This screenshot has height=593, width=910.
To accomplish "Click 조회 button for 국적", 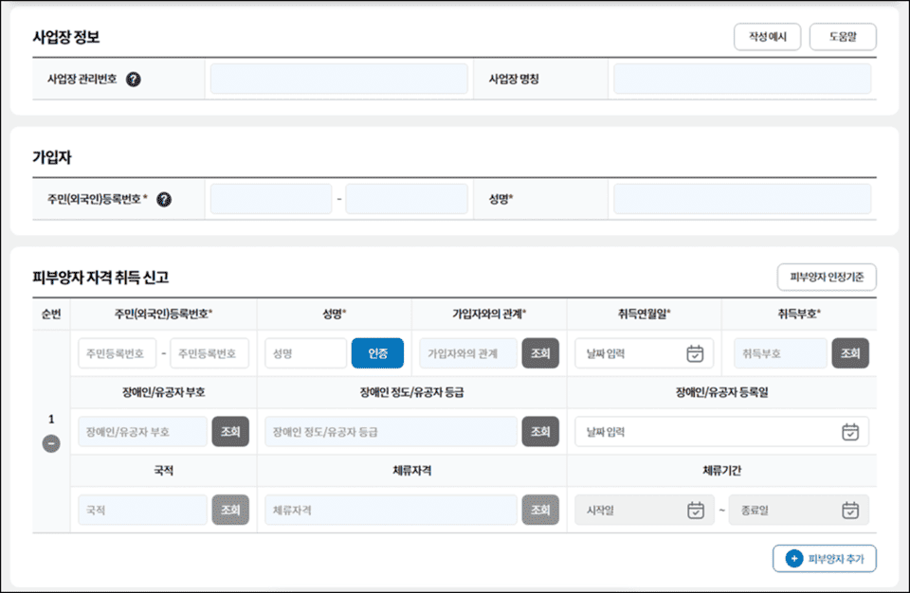I will [x=230, y=510].
